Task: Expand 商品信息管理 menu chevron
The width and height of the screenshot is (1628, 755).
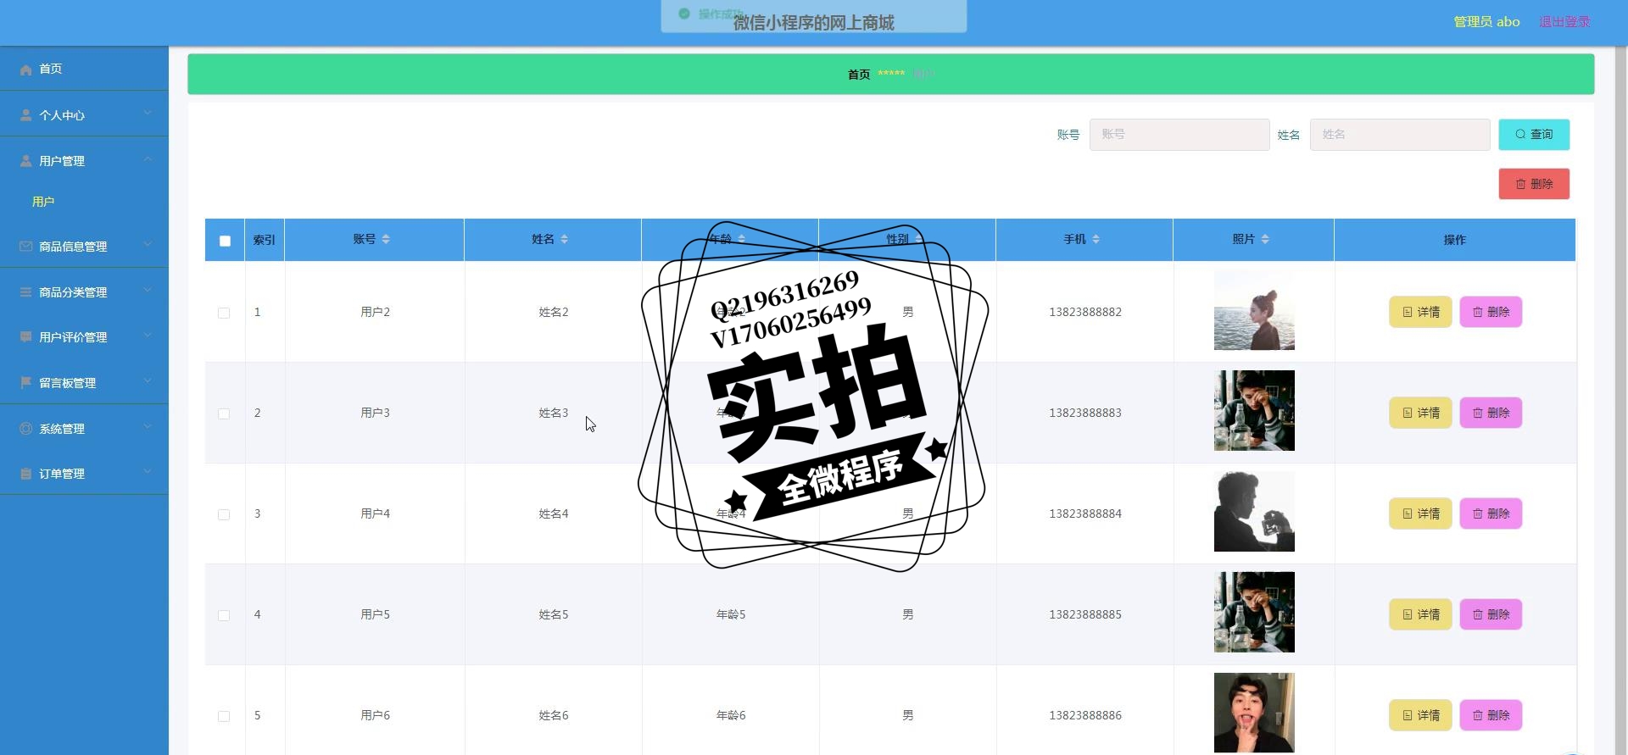Action: pyautogui.click(x=148, y=244)
